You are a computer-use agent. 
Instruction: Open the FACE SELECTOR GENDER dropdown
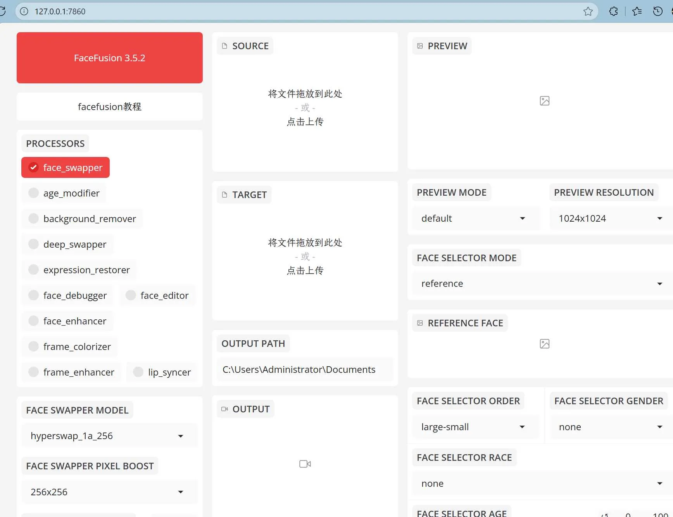tap(611, 427)
